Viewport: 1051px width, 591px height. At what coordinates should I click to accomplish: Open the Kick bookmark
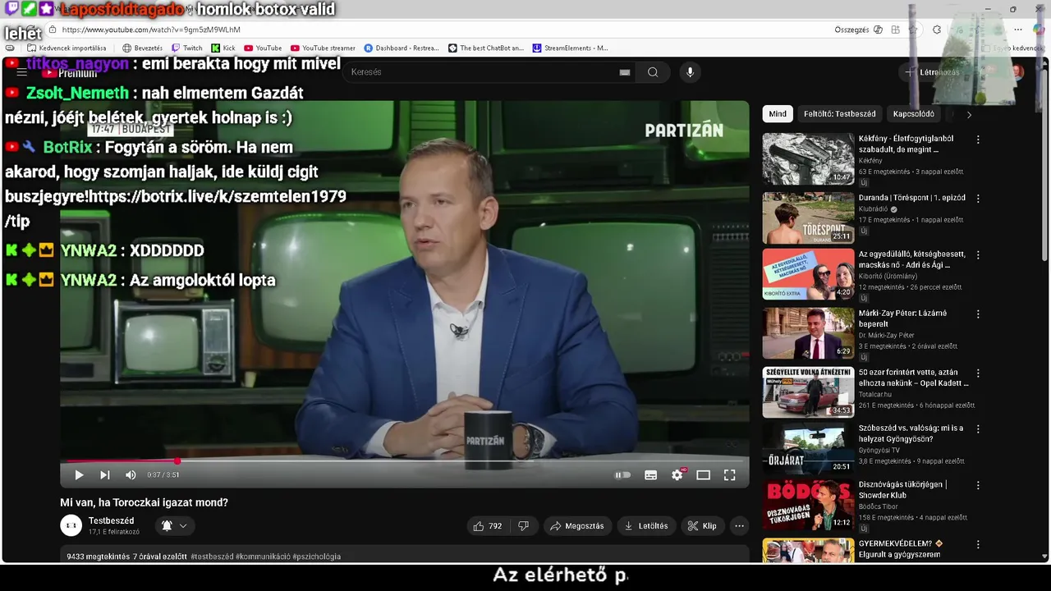[x=223, y=48]
